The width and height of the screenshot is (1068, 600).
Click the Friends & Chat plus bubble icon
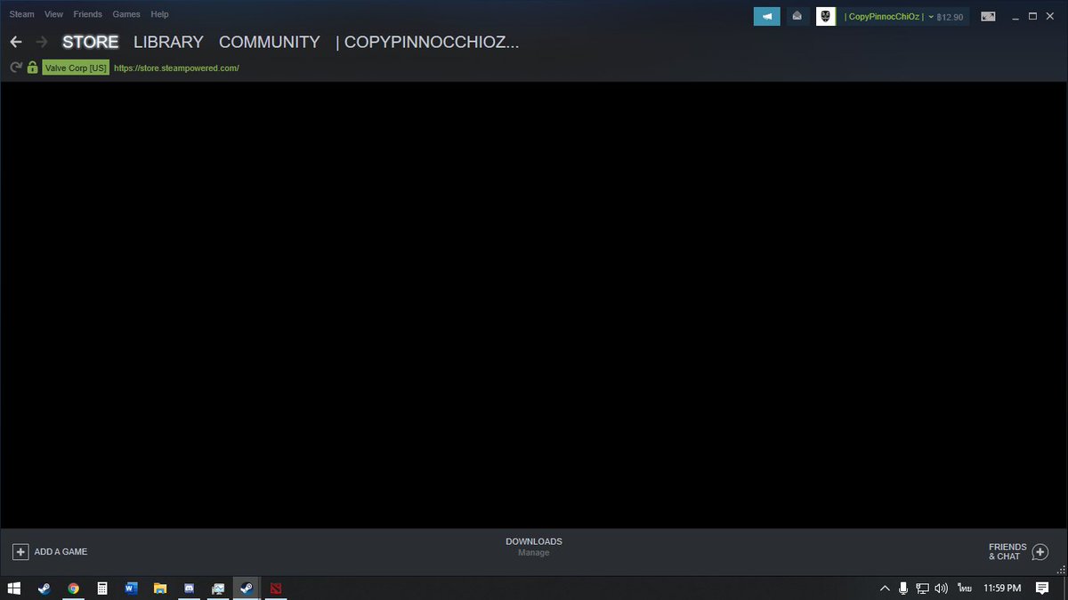click(x=1040, y=552)
